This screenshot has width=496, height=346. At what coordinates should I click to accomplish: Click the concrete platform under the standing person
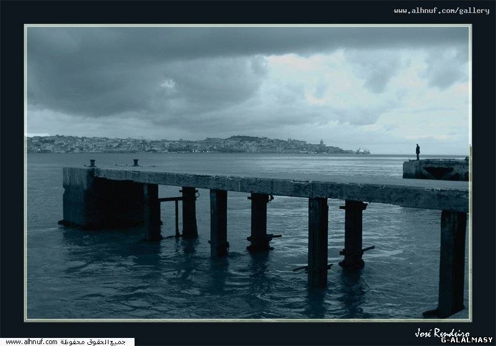point(435,169)
